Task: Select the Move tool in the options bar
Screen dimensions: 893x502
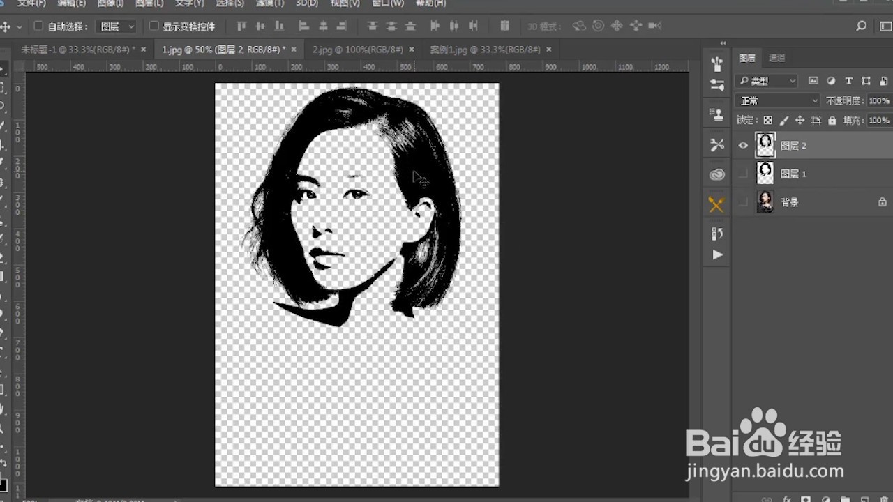Action: [7, 26]
